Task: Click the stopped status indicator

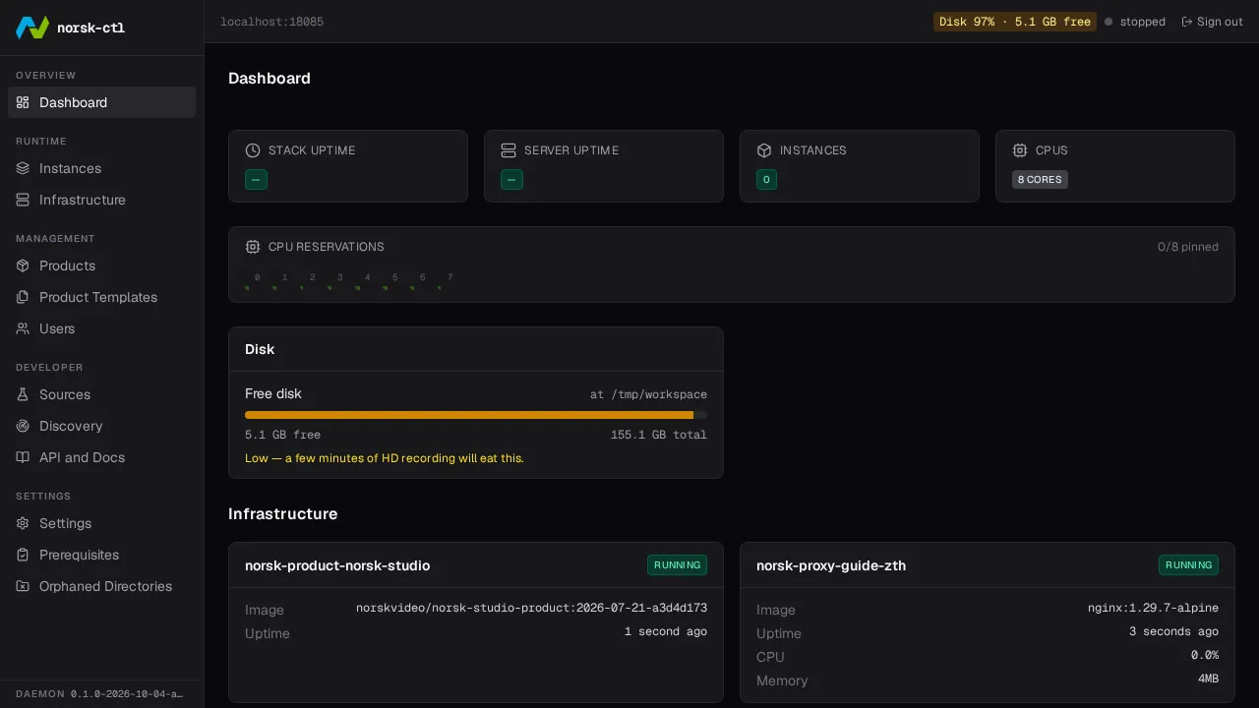Action: click(x=1135, y=22)
